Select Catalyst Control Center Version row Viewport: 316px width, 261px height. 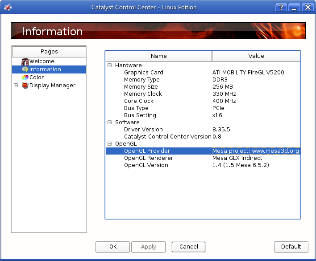coord(203,137)
